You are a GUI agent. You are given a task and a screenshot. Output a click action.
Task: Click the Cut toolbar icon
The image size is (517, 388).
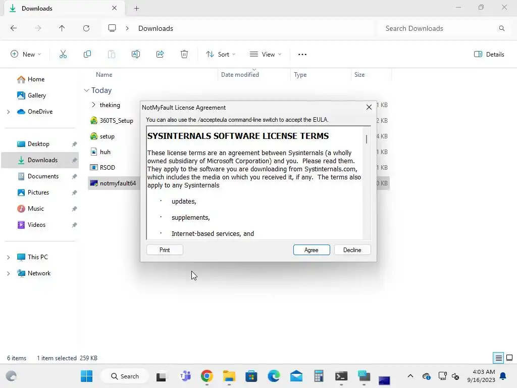tap(63, 54)
